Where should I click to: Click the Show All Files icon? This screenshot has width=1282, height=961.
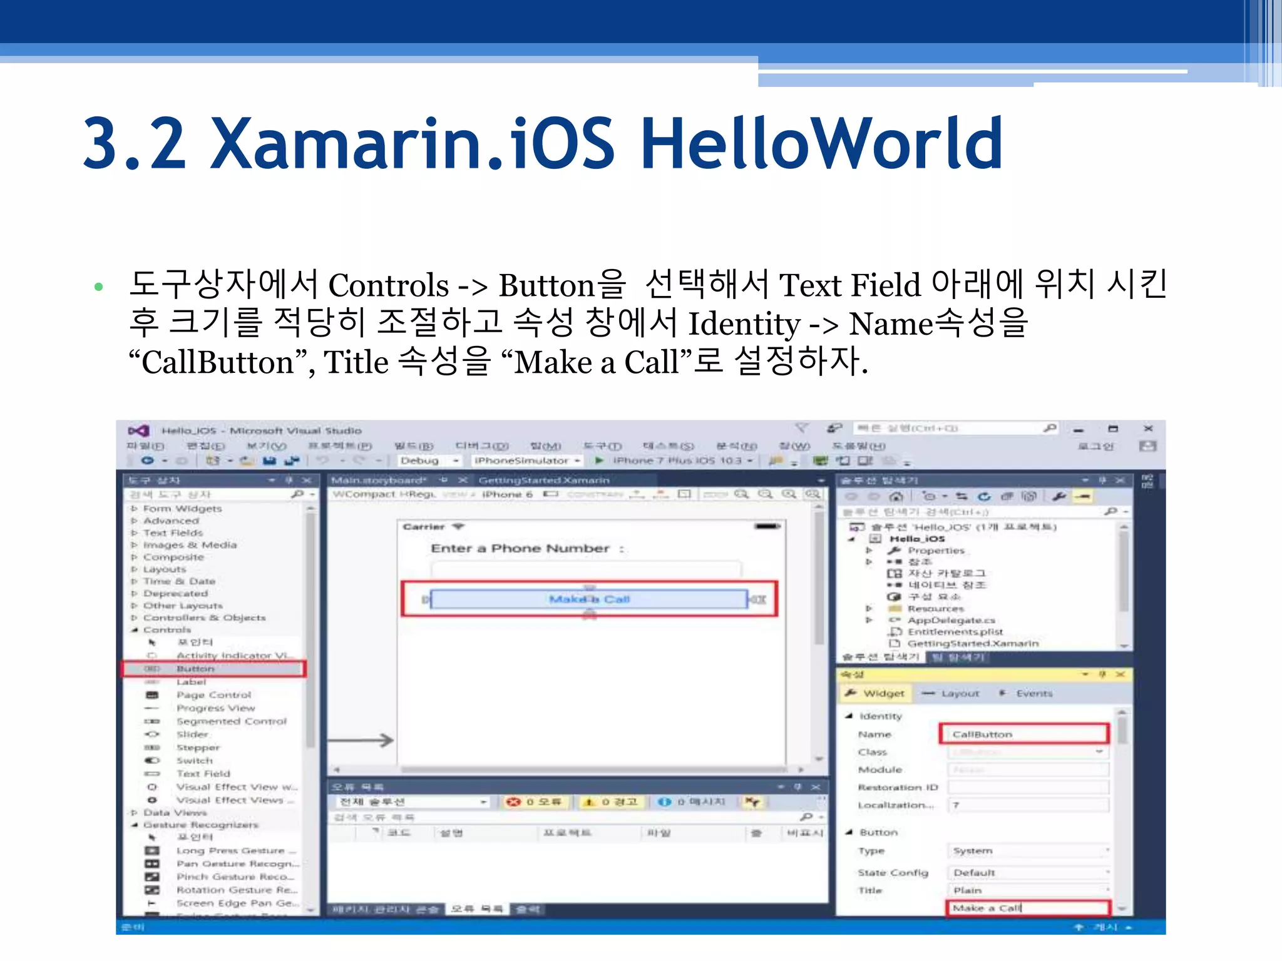[1029, 496]
